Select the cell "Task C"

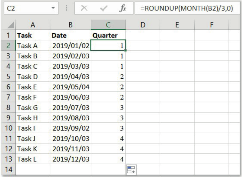33,66
